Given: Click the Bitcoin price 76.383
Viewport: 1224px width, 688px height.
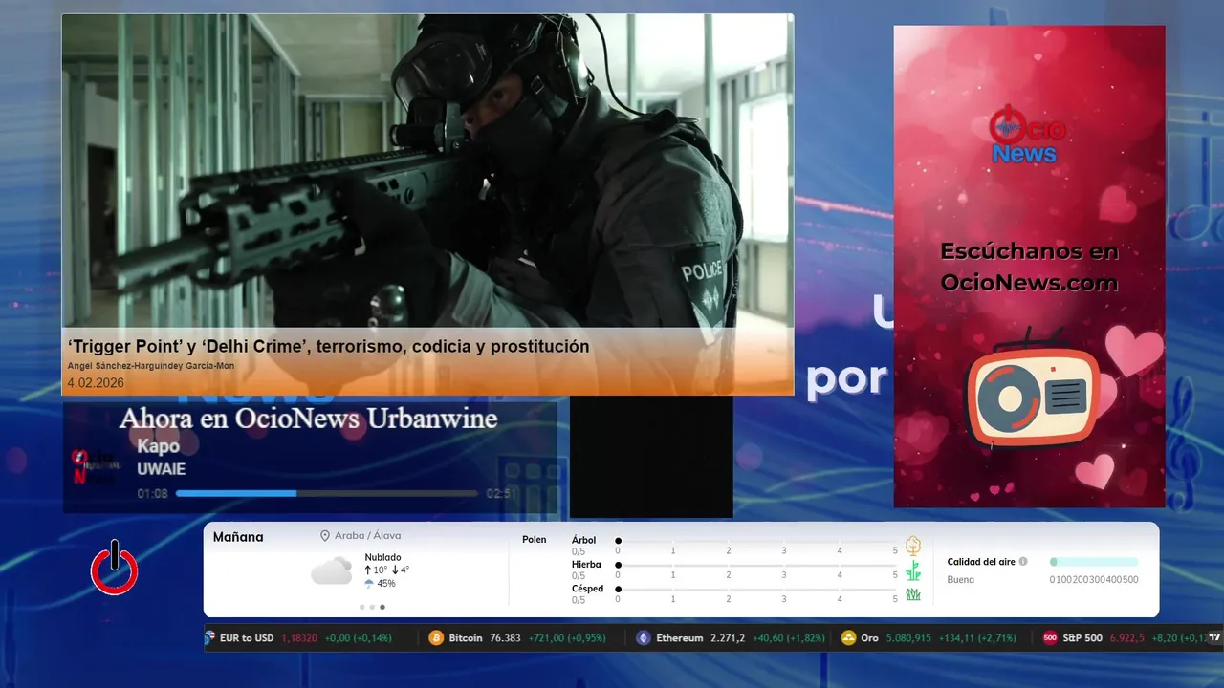Looking at the screenshot, I should coord(505,638).
